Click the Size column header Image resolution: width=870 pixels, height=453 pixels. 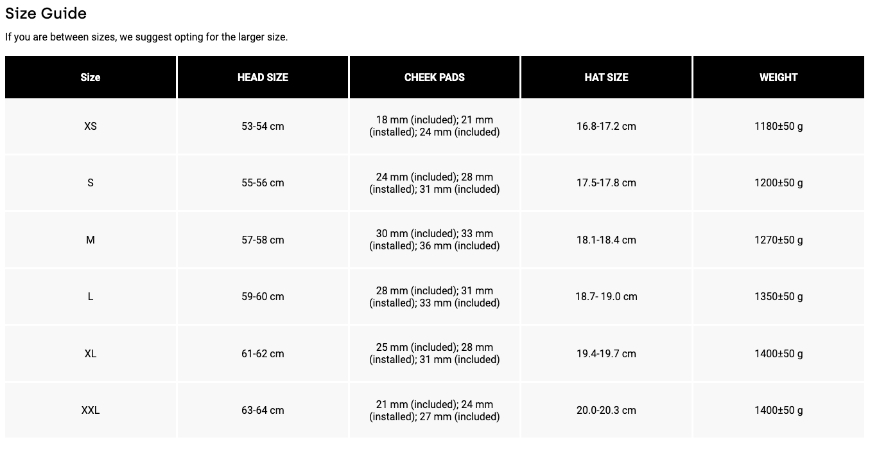coord(91,77)
